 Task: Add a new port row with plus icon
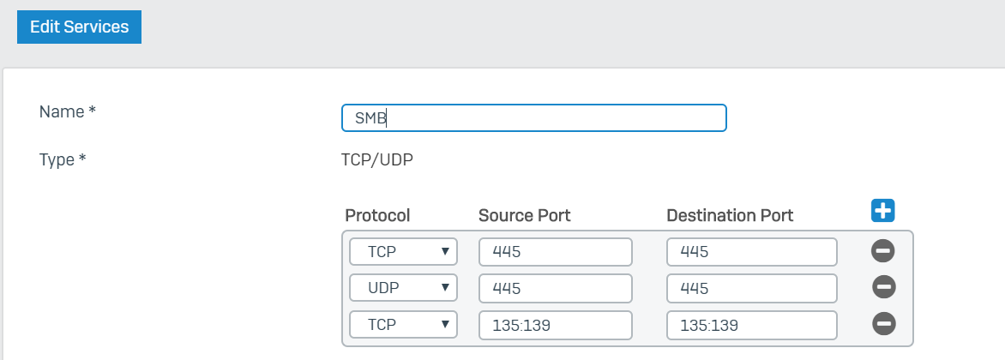882,211
